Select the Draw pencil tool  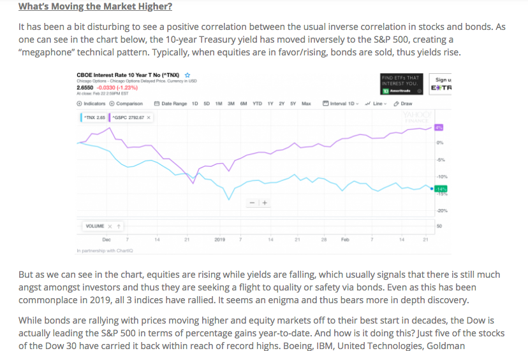point(397,103)
